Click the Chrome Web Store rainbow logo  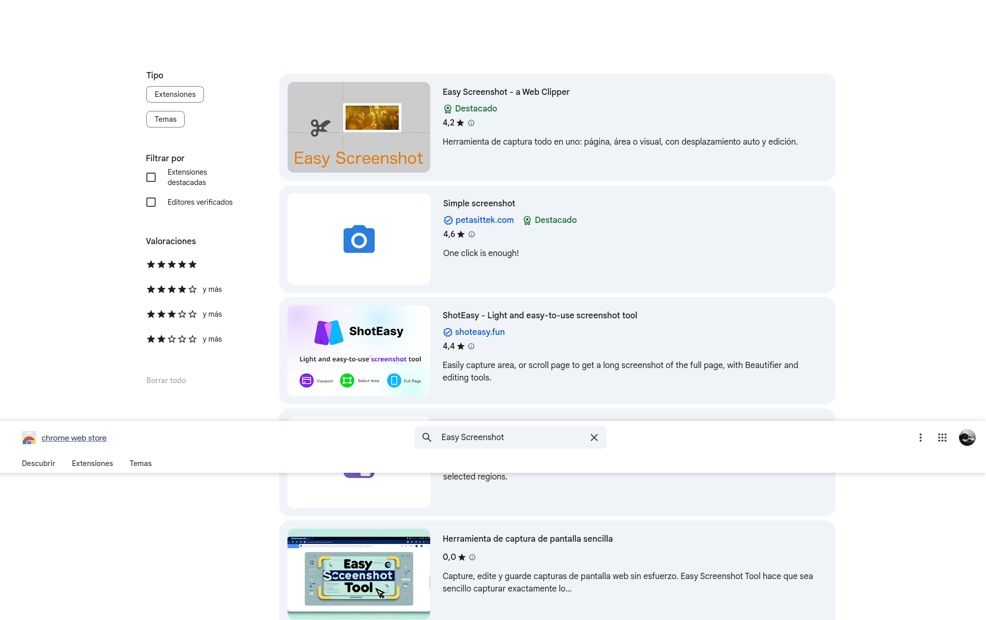(x=29, y=438)
